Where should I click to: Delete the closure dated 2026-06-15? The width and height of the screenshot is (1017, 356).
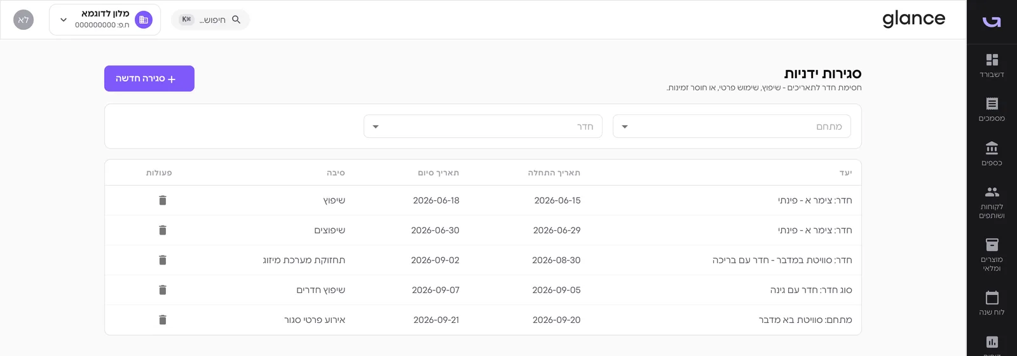(x=163, y=200)
